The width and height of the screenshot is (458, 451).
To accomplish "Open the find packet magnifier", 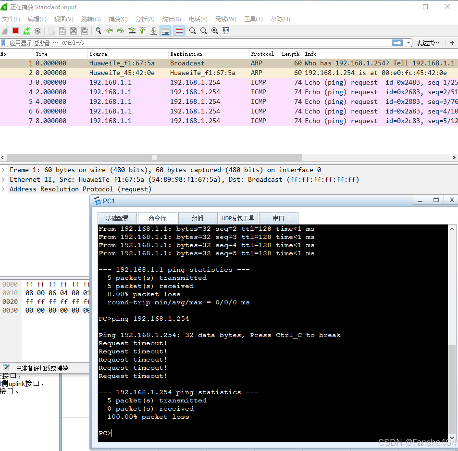I will 99,31.
